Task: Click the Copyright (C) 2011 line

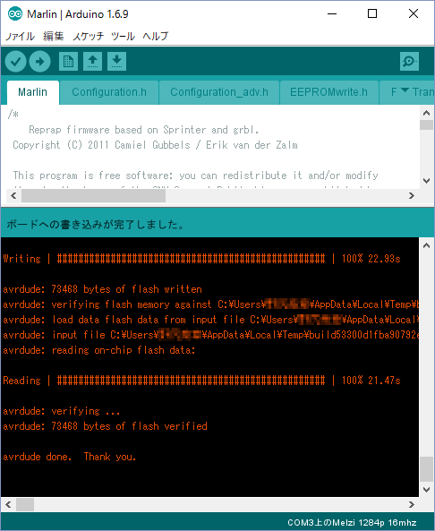Action: point(155,145)
